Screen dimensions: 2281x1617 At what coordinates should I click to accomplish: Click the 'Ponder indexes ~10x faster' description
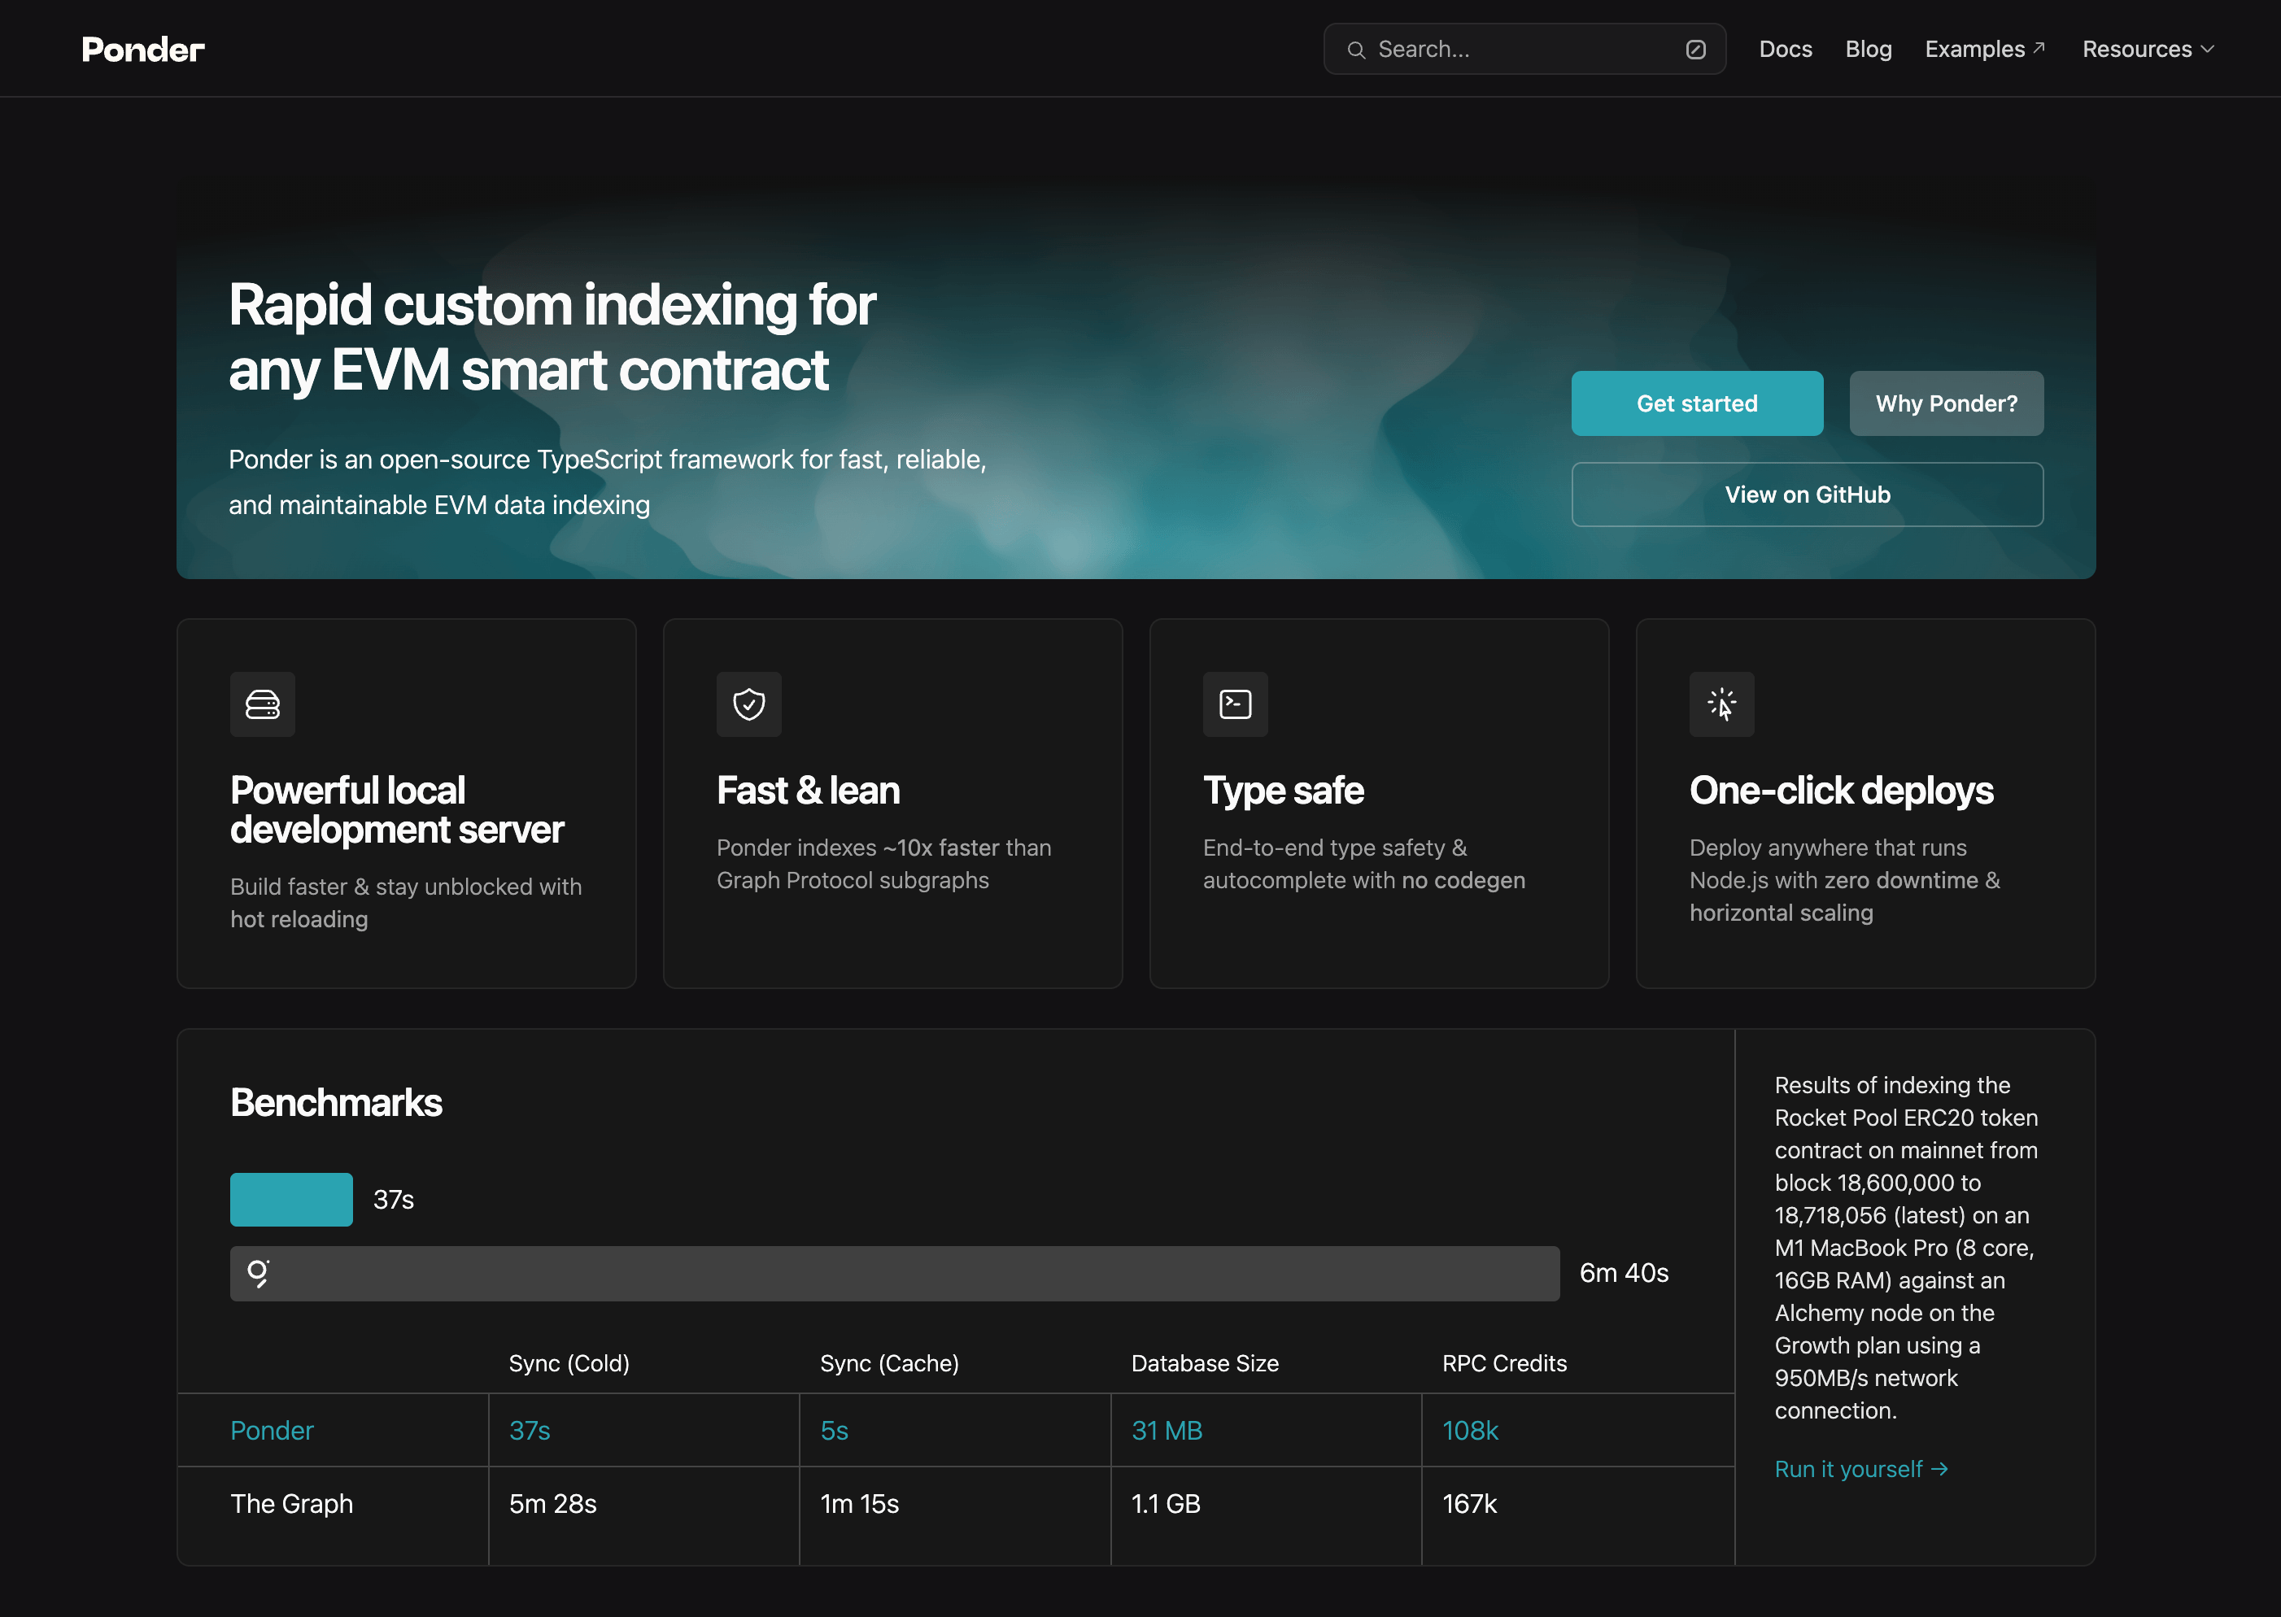pos(884,865)
